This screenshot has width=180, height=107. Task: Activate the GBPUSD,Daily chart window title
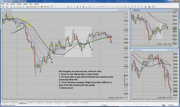point(137,50)
